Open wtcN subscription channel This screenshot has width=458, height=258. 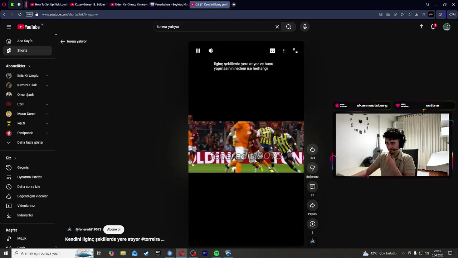click(28, 123)
